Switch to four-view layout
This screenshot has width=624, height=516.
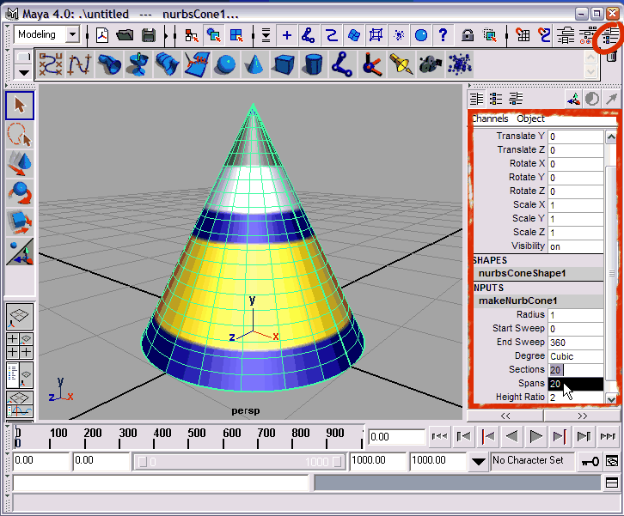point(20,346)
